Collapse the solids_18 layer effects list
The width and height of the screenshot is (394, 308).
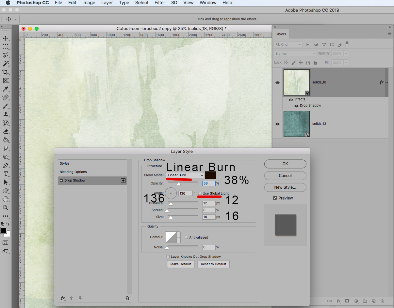[387, 82]
